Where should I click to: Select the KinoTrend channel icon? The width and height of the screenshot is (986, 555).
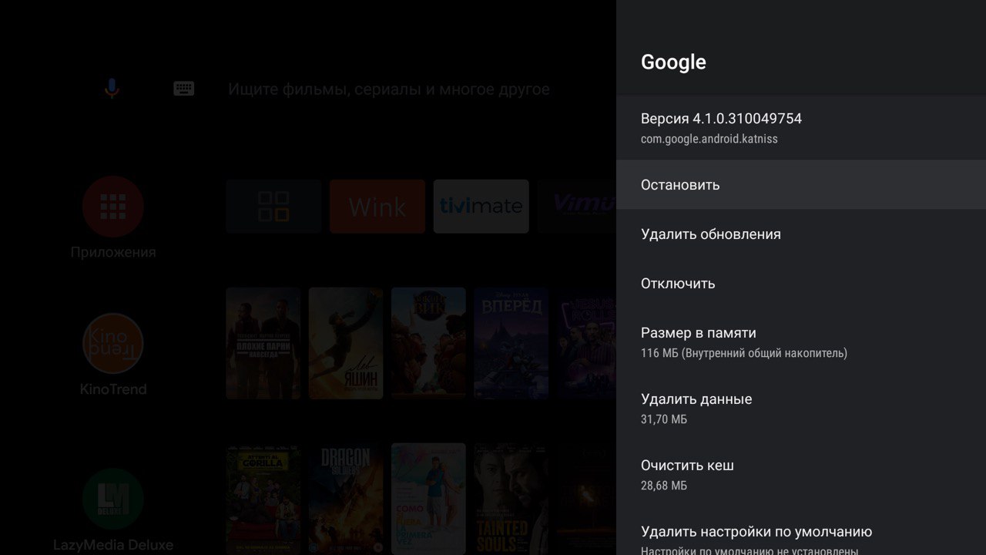click(112, 344)
